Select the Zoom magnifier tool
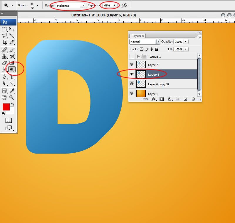 tap(12, 97)
